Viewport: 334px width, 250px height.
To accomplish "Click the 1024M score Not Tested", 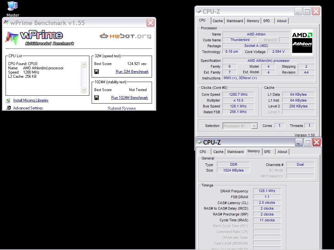I will (138, 90).
